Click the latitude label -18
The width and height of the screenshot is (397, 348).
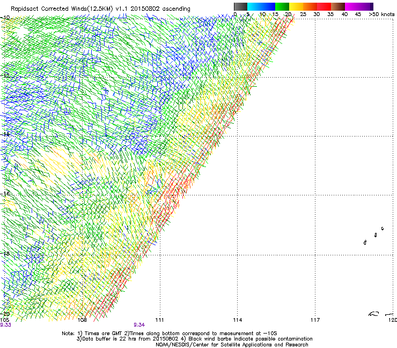[5, 253]
